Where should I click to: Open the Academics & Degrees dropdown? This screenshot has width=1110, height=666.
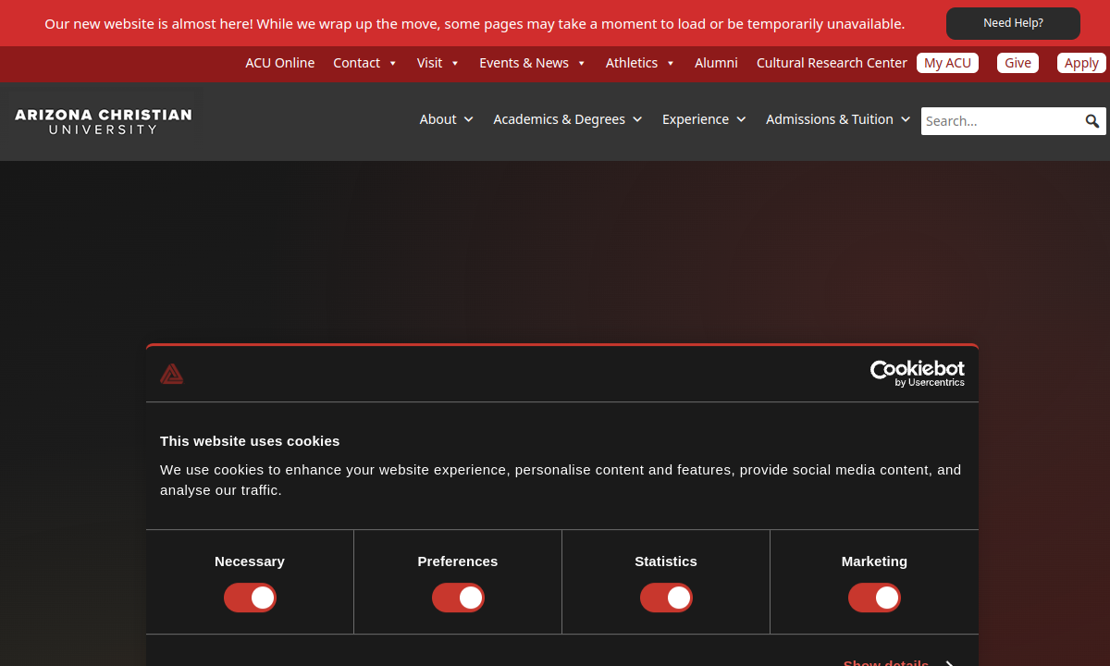point(567,119)
